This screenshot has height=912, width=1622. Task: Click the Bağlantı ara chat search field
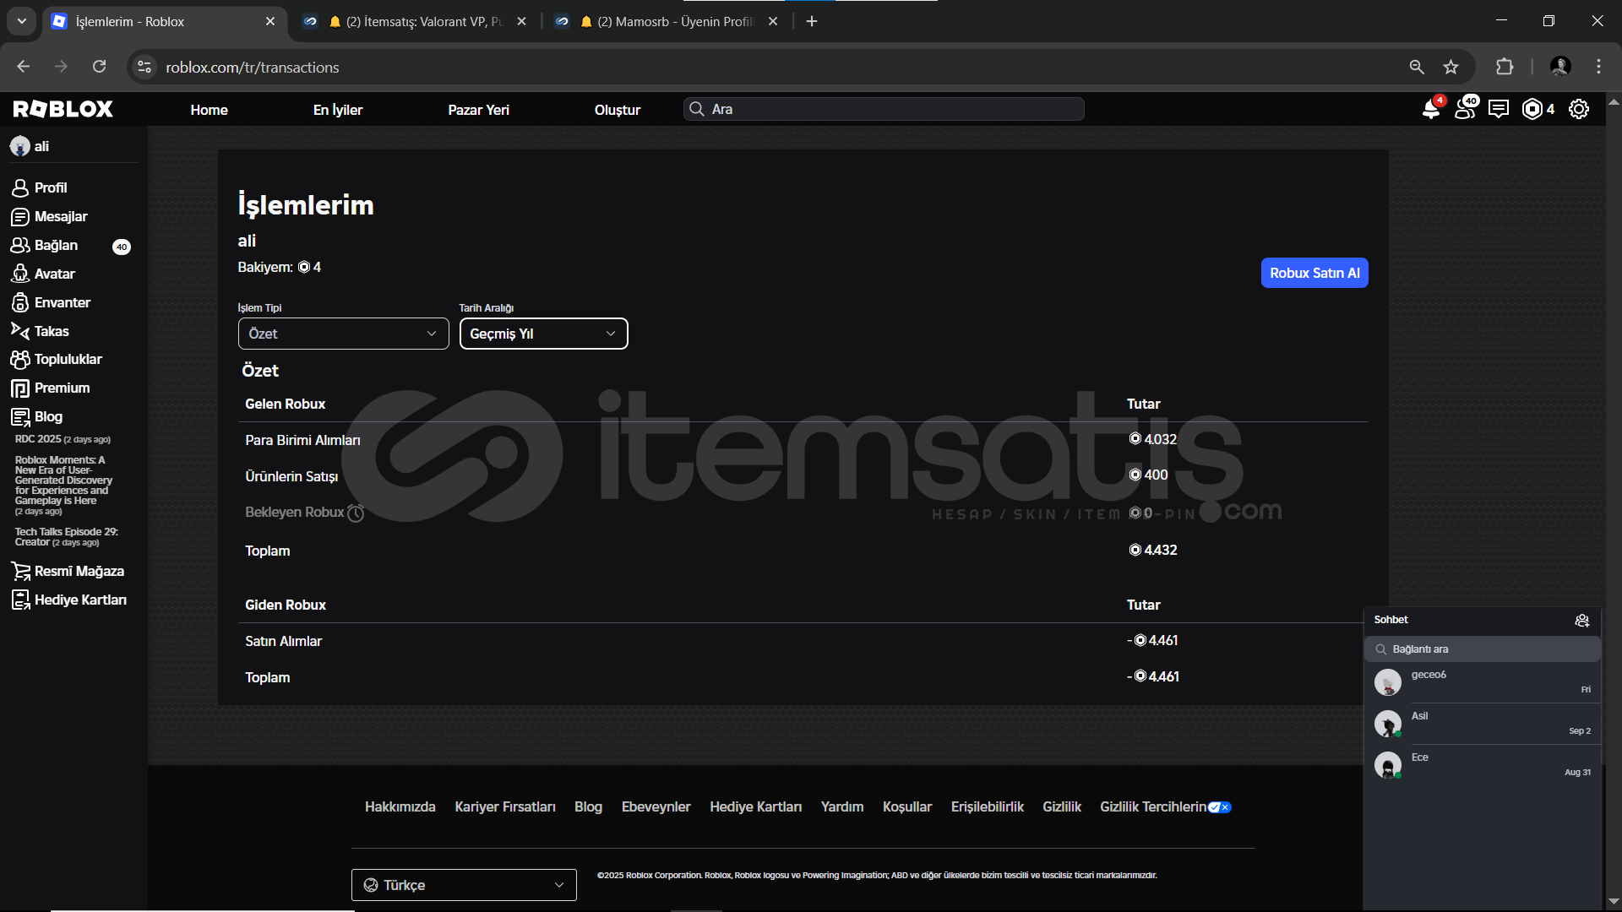[x=1483, y=649]
